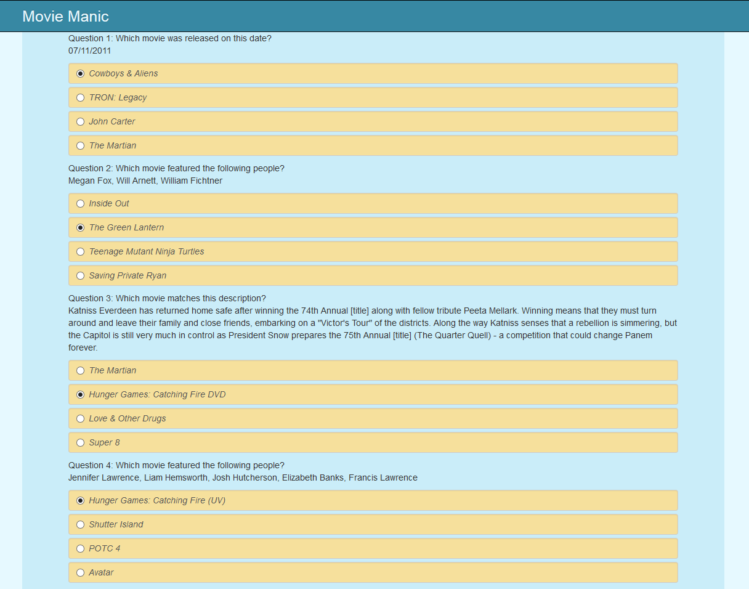Choose Hunger Games: Catching Fire DVD radio button
Viewport: 749px width, 589px height.
click(x=80, y=394)
